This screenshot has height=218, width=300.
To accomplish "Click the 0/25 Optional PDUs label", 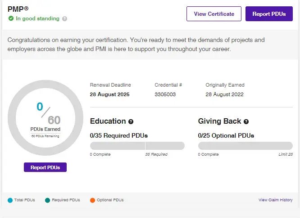I will pyautogui.click(x=226, y=135).
